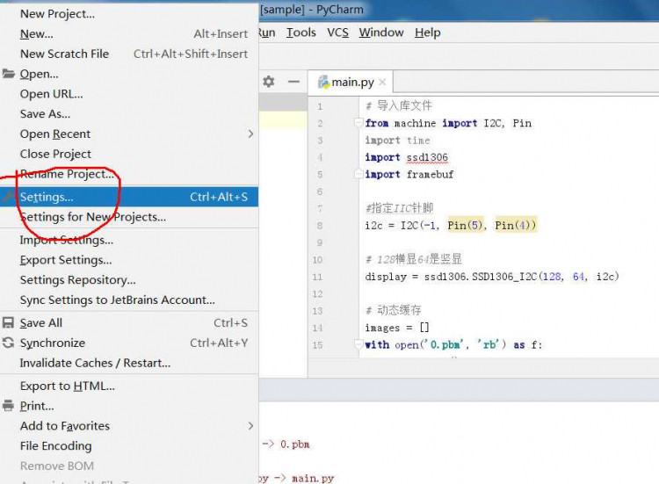Choose Save As... entry
This screenshot has width=659, height=484.
point(129,114)
